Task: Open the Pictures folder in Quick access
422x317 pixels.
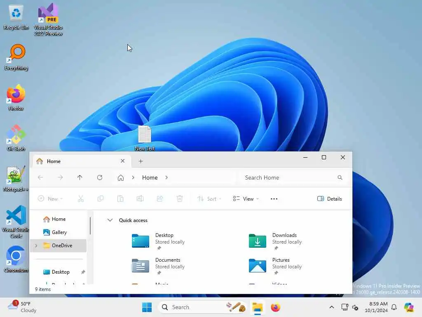Action: (x=275, y=266)
